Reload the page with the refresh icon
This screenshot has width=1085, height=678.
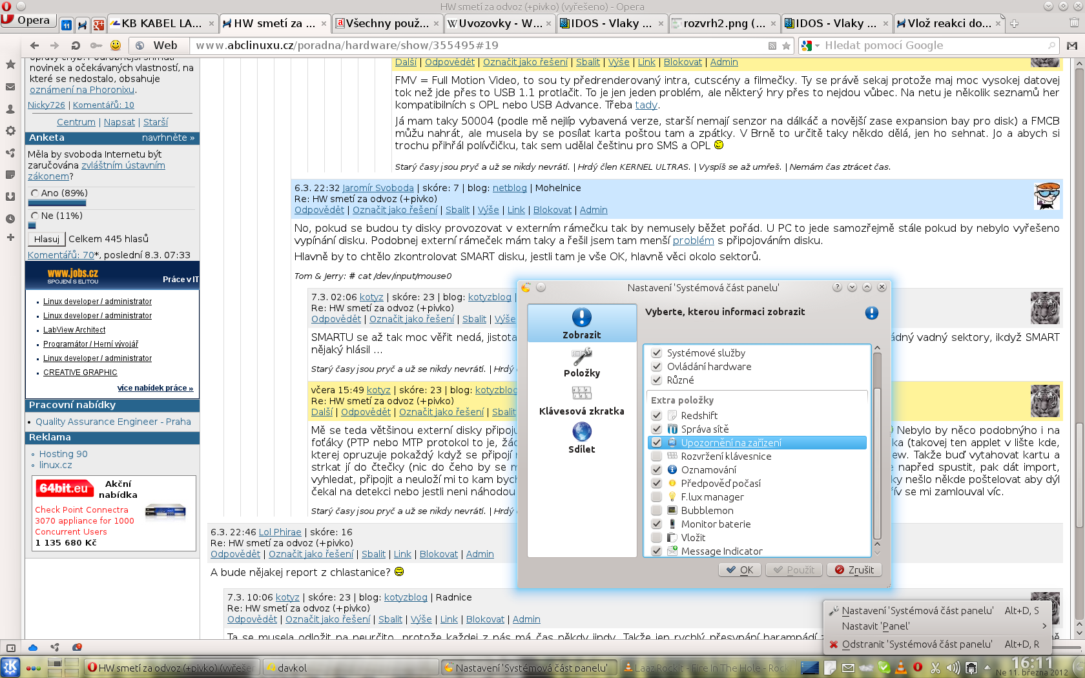click(x=76, y=45)
